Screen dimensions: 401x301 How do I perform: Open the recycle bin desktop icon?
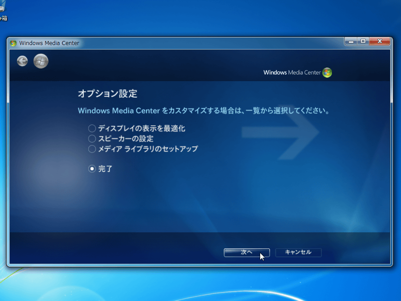coord(3,10)
